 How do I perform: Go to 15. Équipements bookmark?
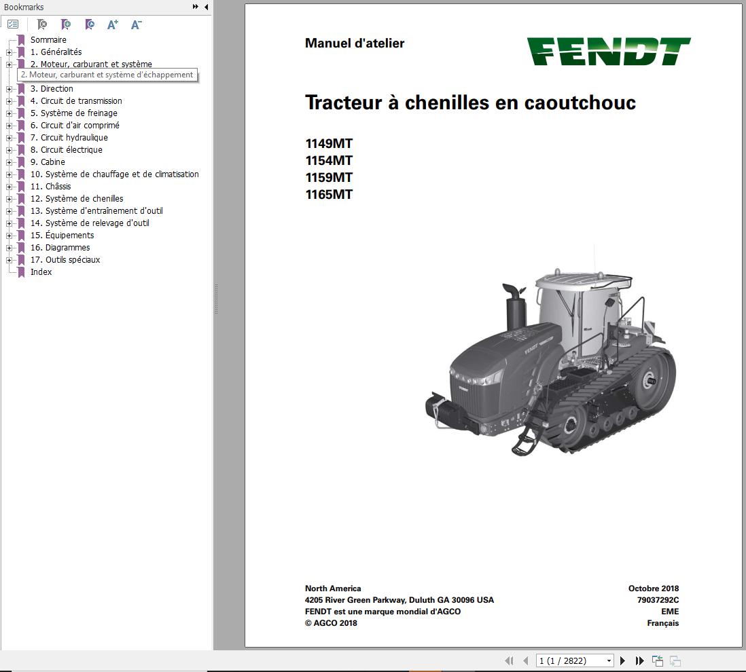tap(63, 236)
